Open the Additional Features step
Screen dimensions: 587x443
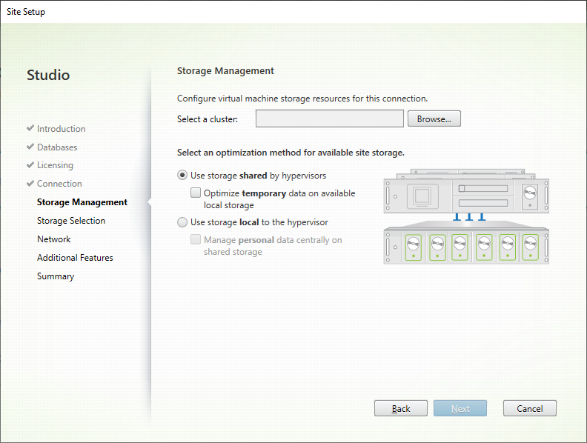75,258
